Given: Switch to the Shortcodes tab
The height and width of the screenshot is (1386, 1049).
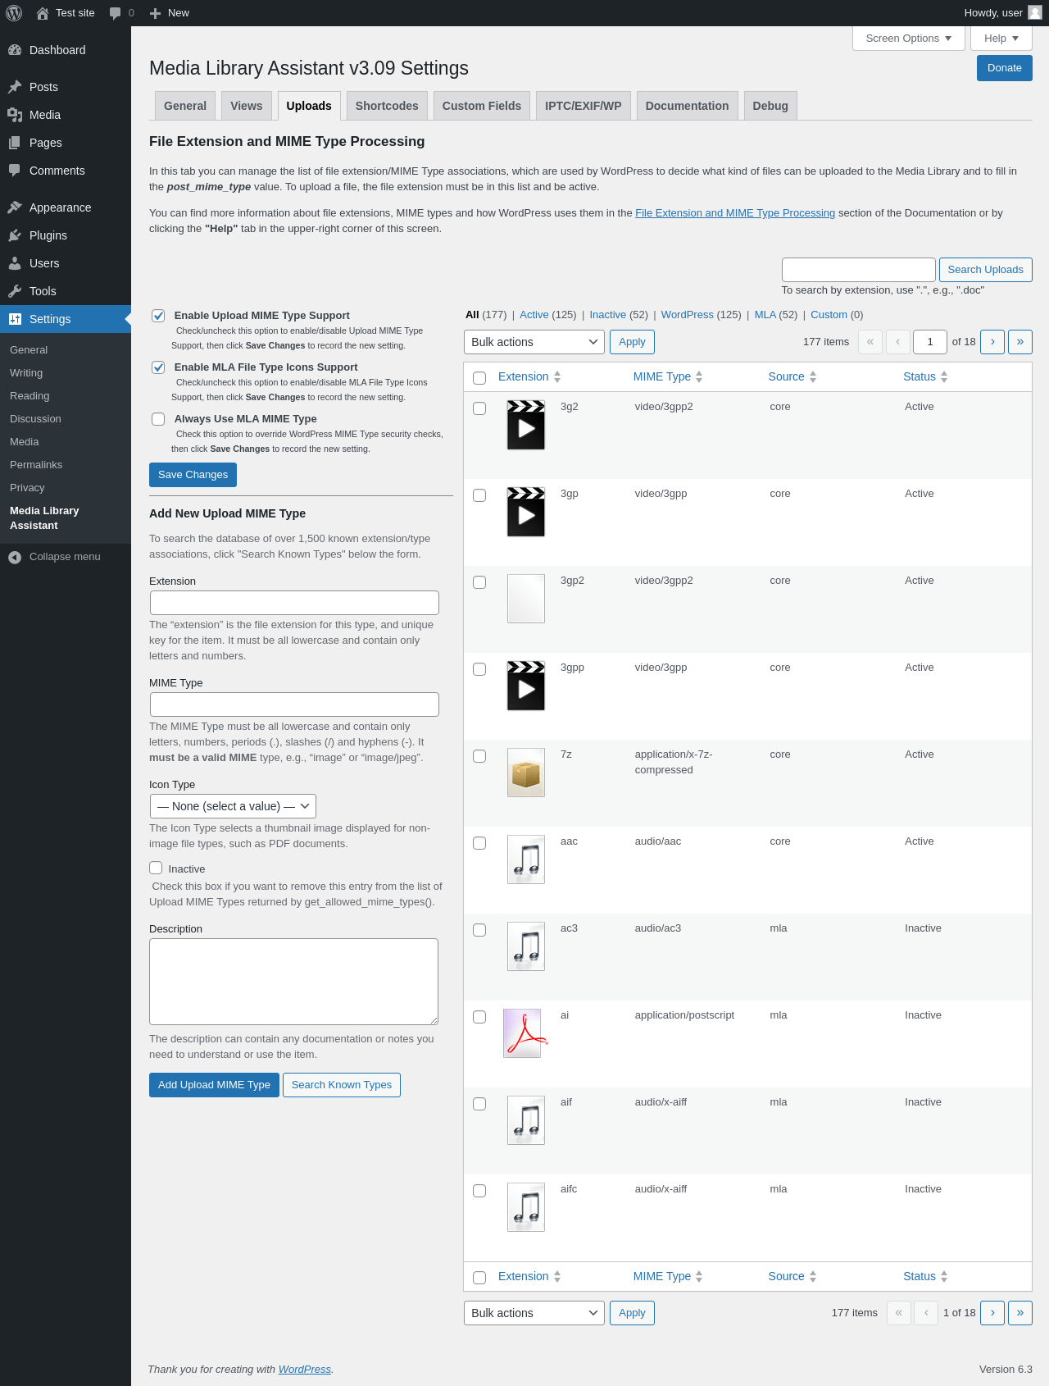Looking at the screenshot, I should 387,106.
